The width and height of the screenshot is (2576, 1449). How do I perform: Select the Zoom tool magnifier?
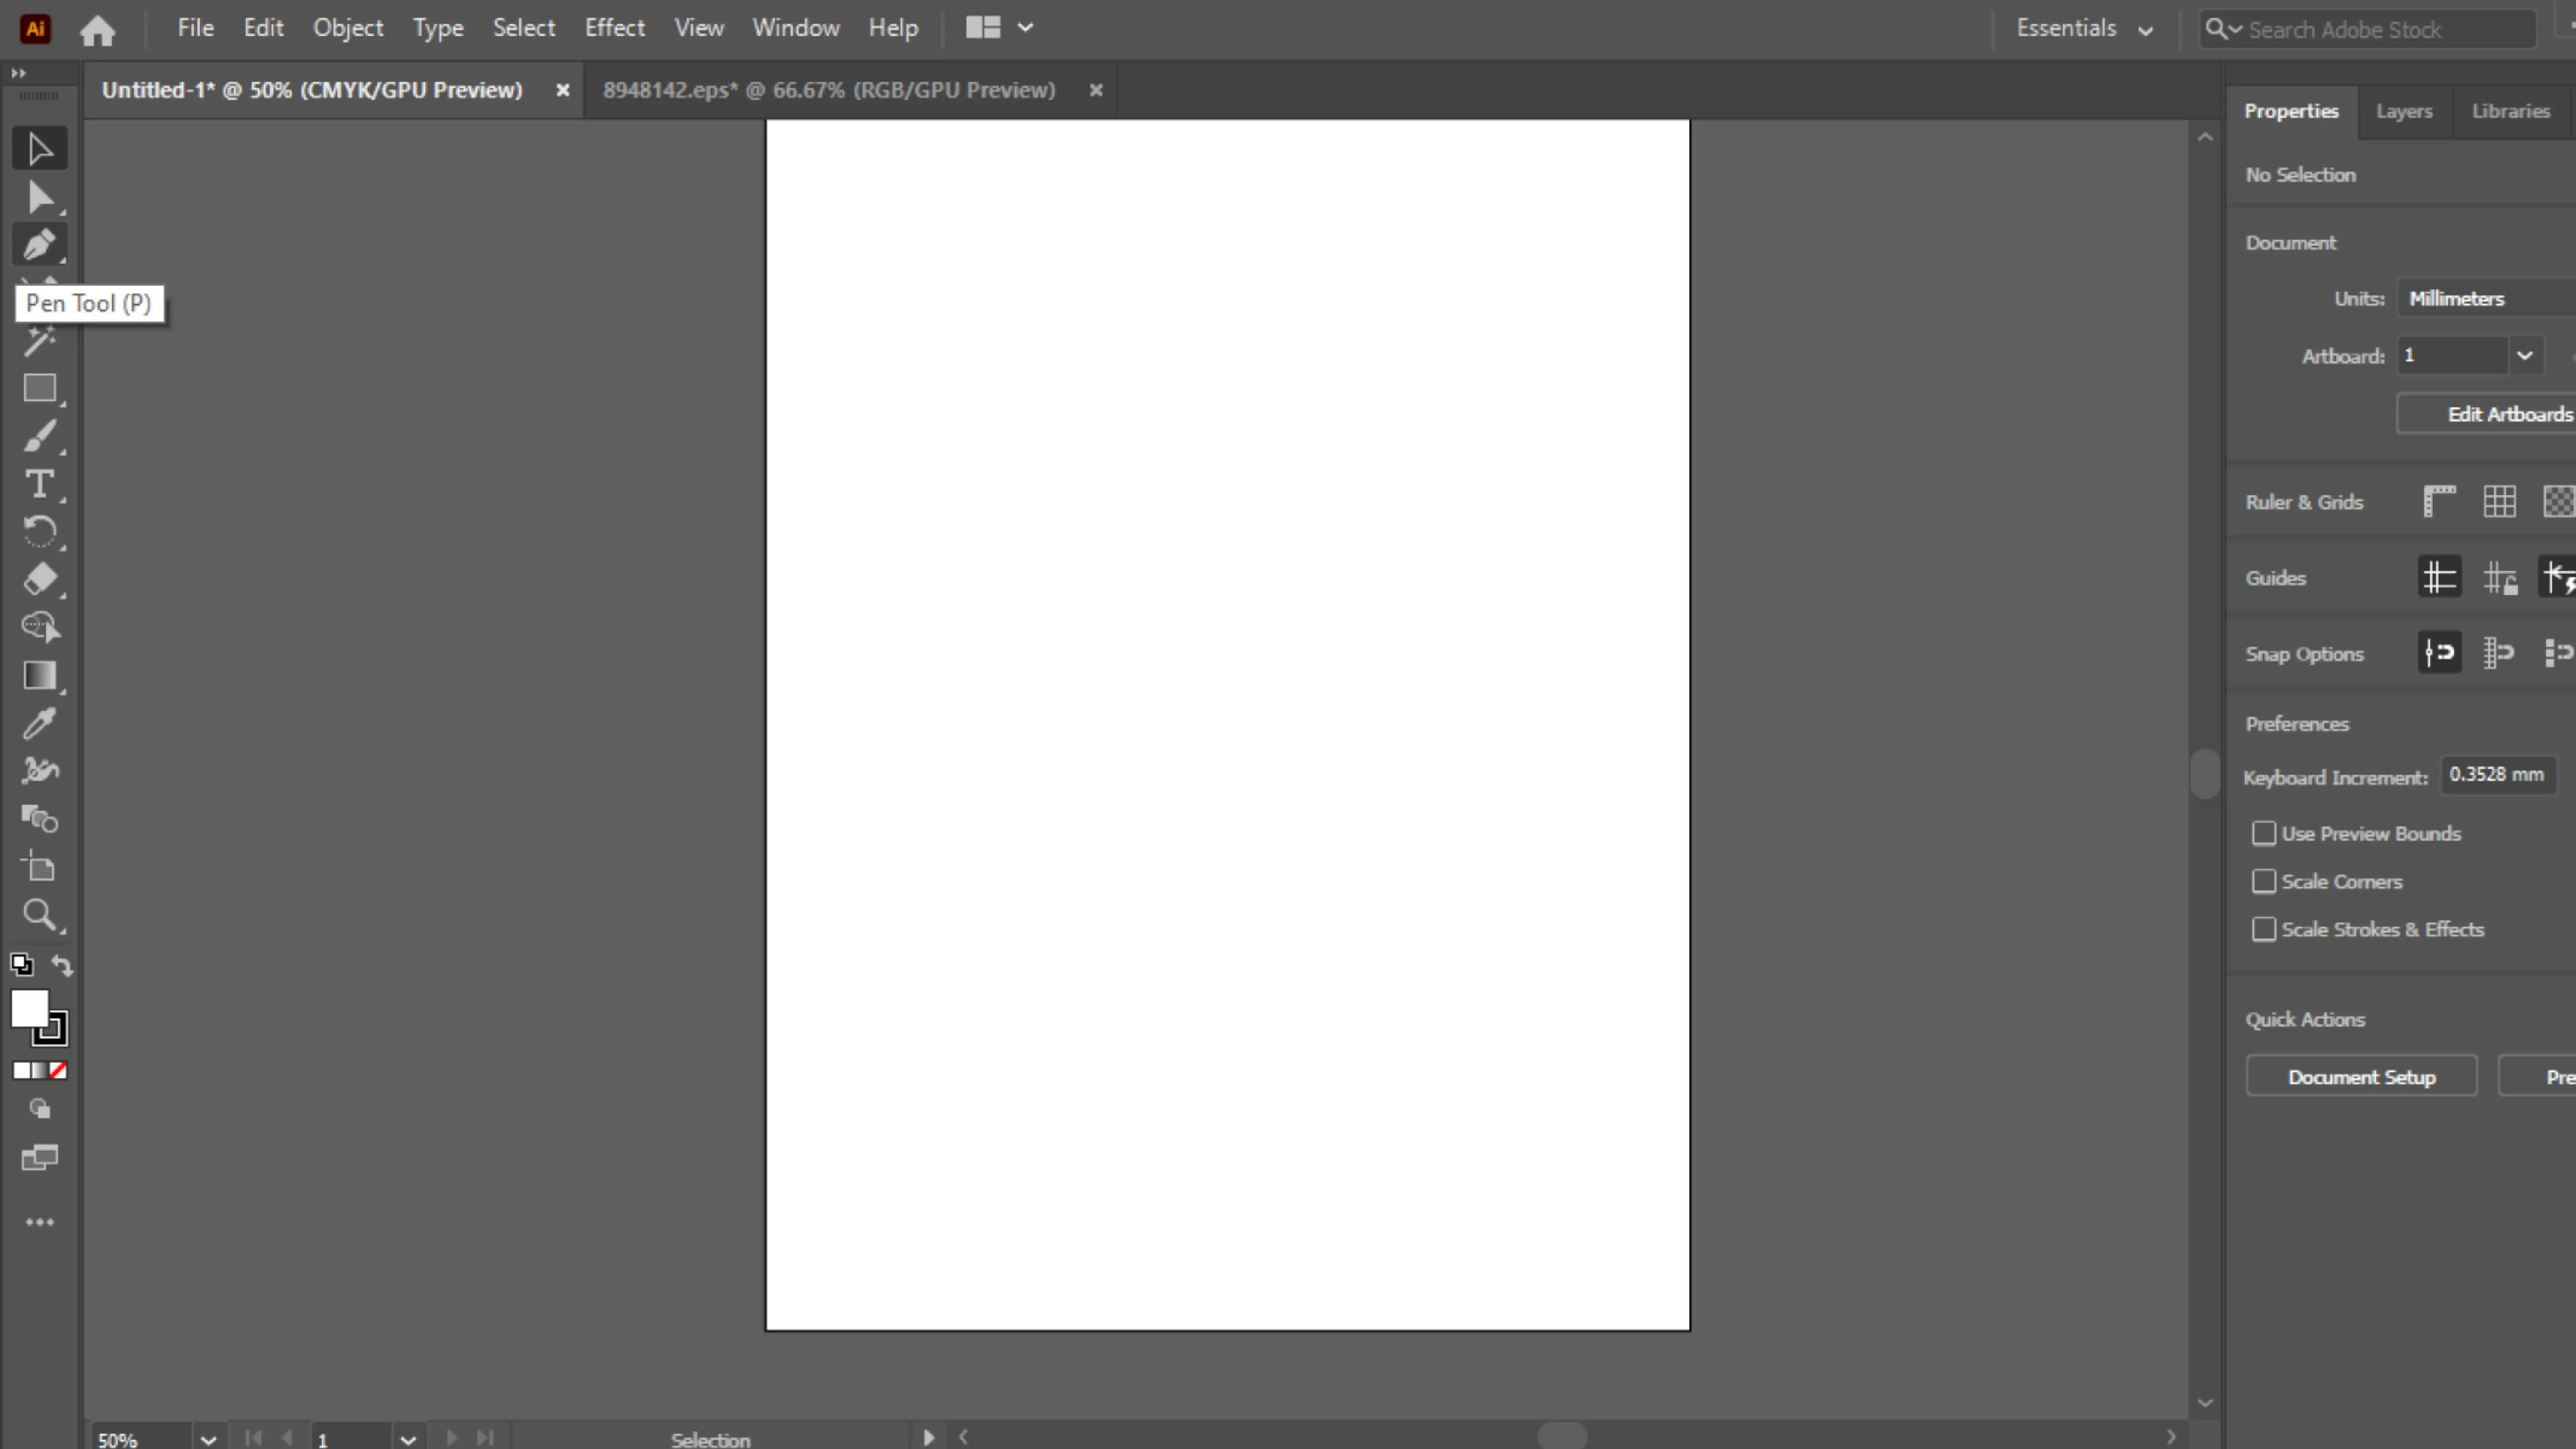point(40,915)
